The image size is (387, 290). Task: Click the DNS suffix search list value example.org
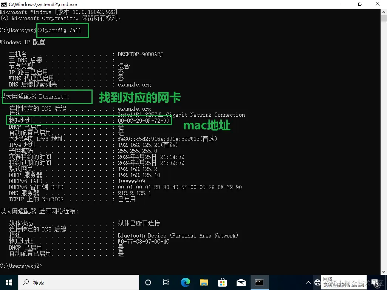[x=134, y=85]
